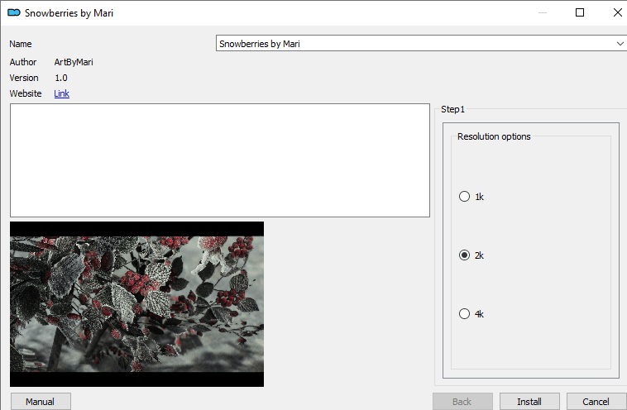Click the Name field label
Screen dimensions: 627x410
point(21,44)
